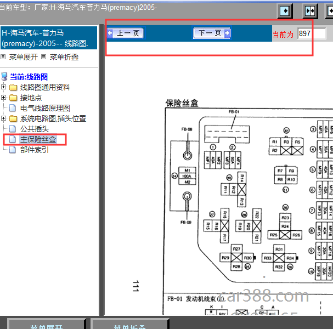Click the 当前为 label
333x329 pixels.
[x=283, y=35]
